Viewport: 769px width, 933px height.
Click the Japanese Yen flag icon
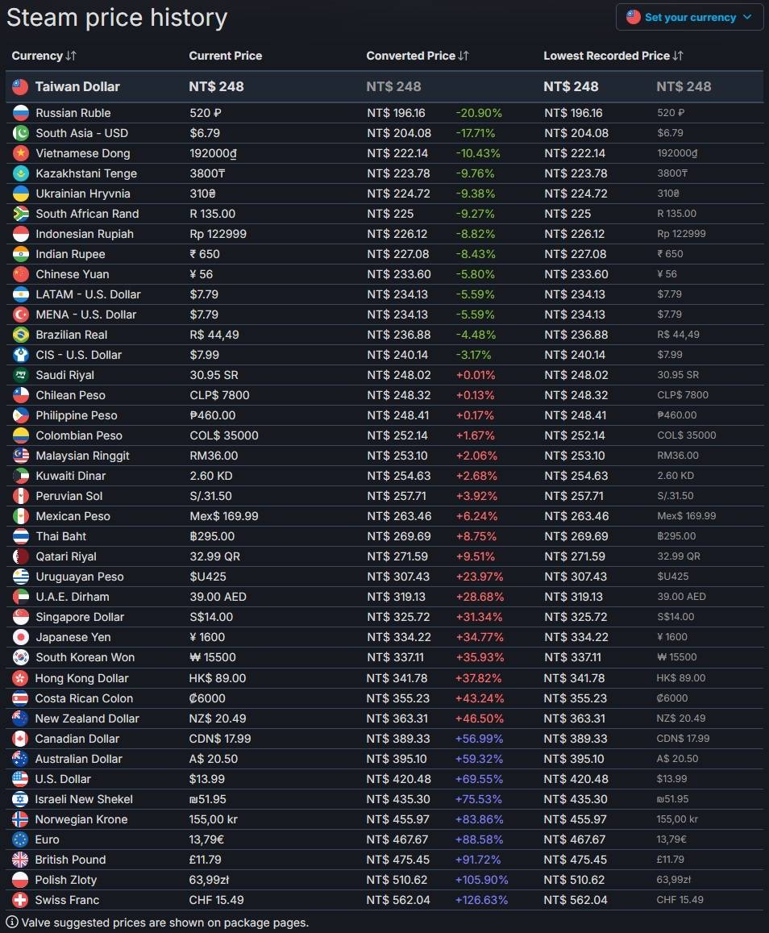(21, 637)
